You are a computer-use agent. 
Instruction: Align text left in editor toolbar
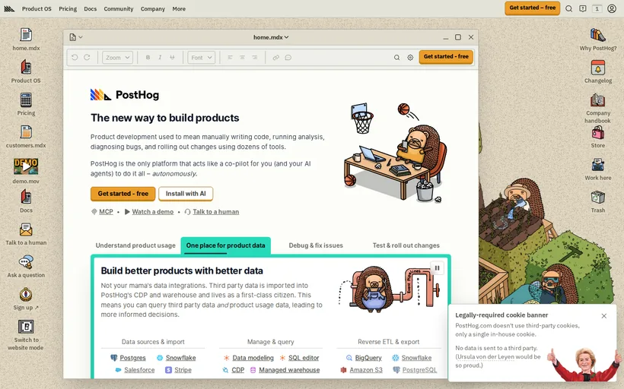coord(230,57)
